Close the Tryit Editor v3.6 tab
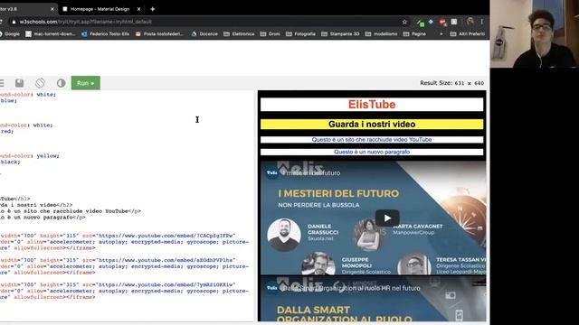The height and width of the screenshot is (325, 579). (52, 9)
